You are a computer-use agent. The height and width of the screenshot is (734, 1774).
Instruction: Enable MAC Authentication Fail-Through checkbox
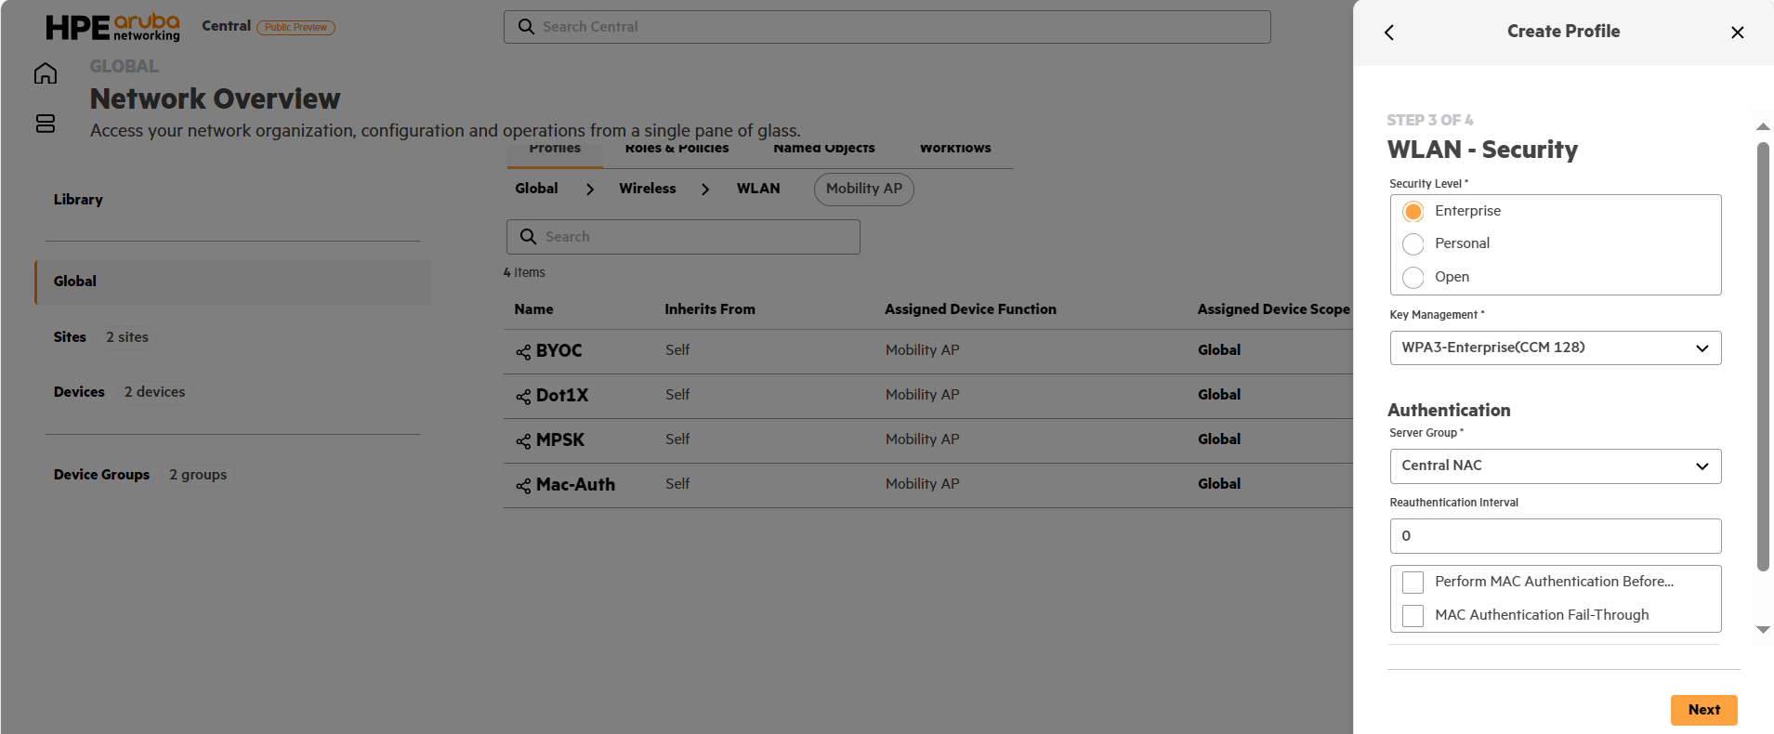1413,616
